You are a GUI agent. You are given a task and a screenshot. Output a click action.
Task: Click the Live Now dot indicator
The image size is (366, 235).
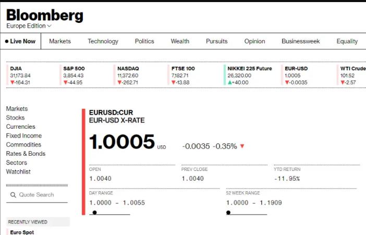(7, 41)
